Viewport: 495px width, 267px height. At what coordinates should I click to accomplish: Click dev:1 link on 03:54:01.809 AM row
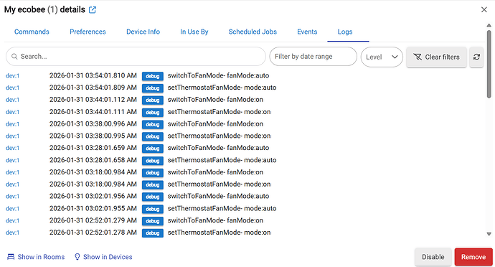(x=13, y=88)
